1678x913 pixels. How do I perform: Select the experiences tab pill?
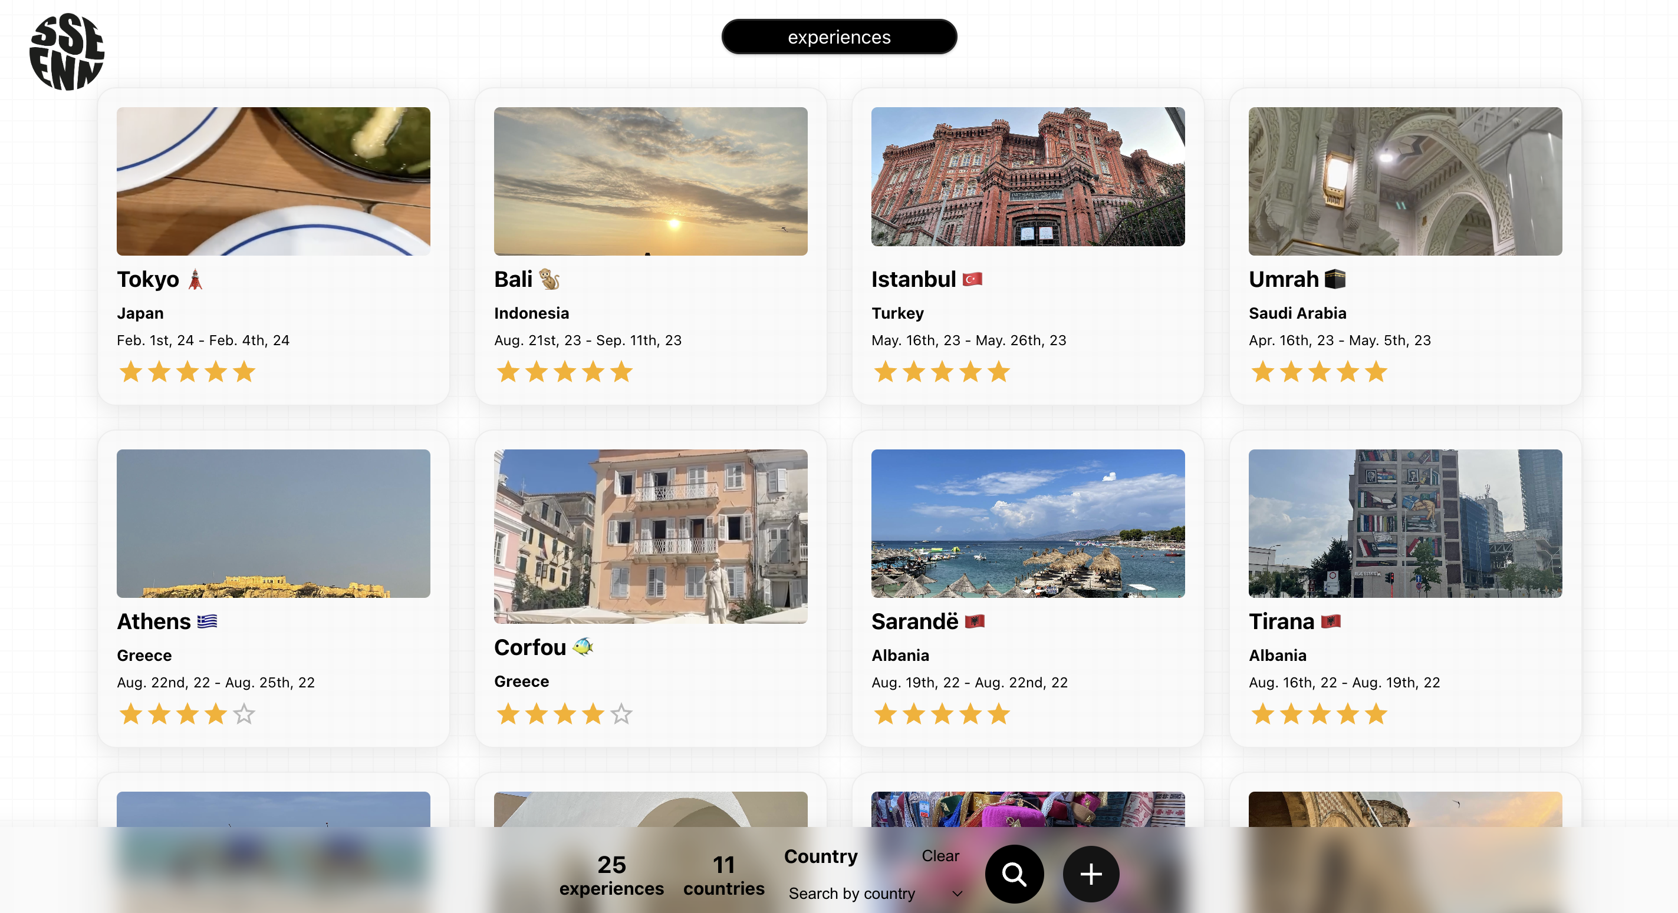coord(839,37)
